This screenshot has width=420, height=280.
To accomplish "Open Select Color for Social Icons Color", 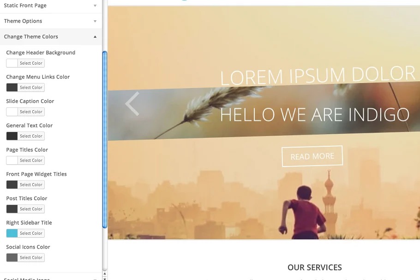I will point(31,257).
